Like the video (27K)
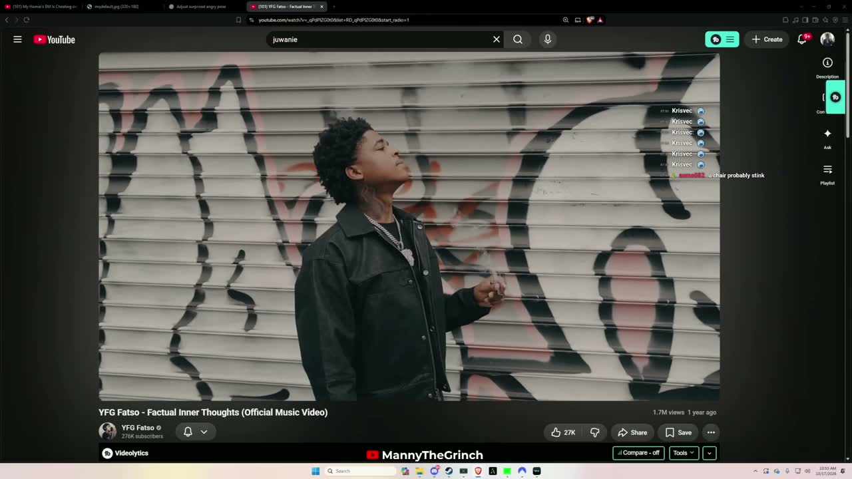Image resolution: width=852 pixels, height=479 pixels. point(563,432)
